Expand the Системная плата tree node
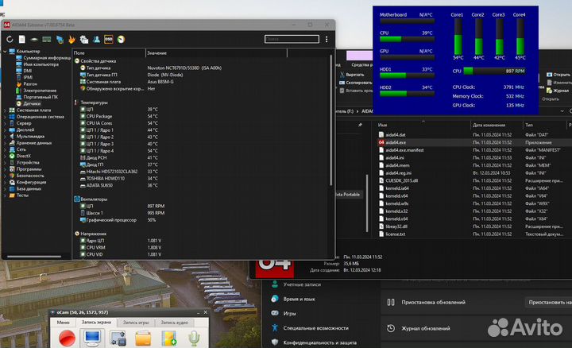572x348 pixels. [5, 110]
